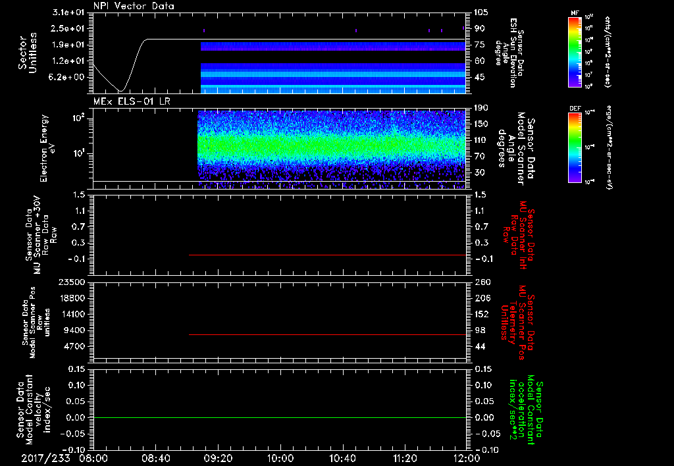Click the 12:00 time axis label
674x466 pixels.
[467, 458]
